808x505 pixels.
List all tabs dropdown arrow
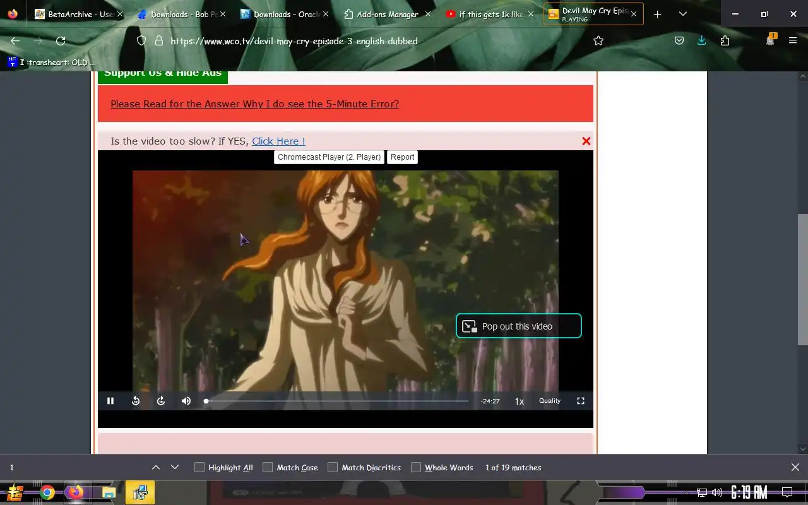(682, 14)
